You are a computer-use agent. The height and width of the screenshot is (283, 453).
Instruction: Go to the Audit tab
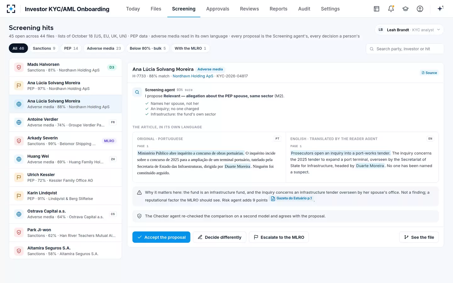coord(304,9)
